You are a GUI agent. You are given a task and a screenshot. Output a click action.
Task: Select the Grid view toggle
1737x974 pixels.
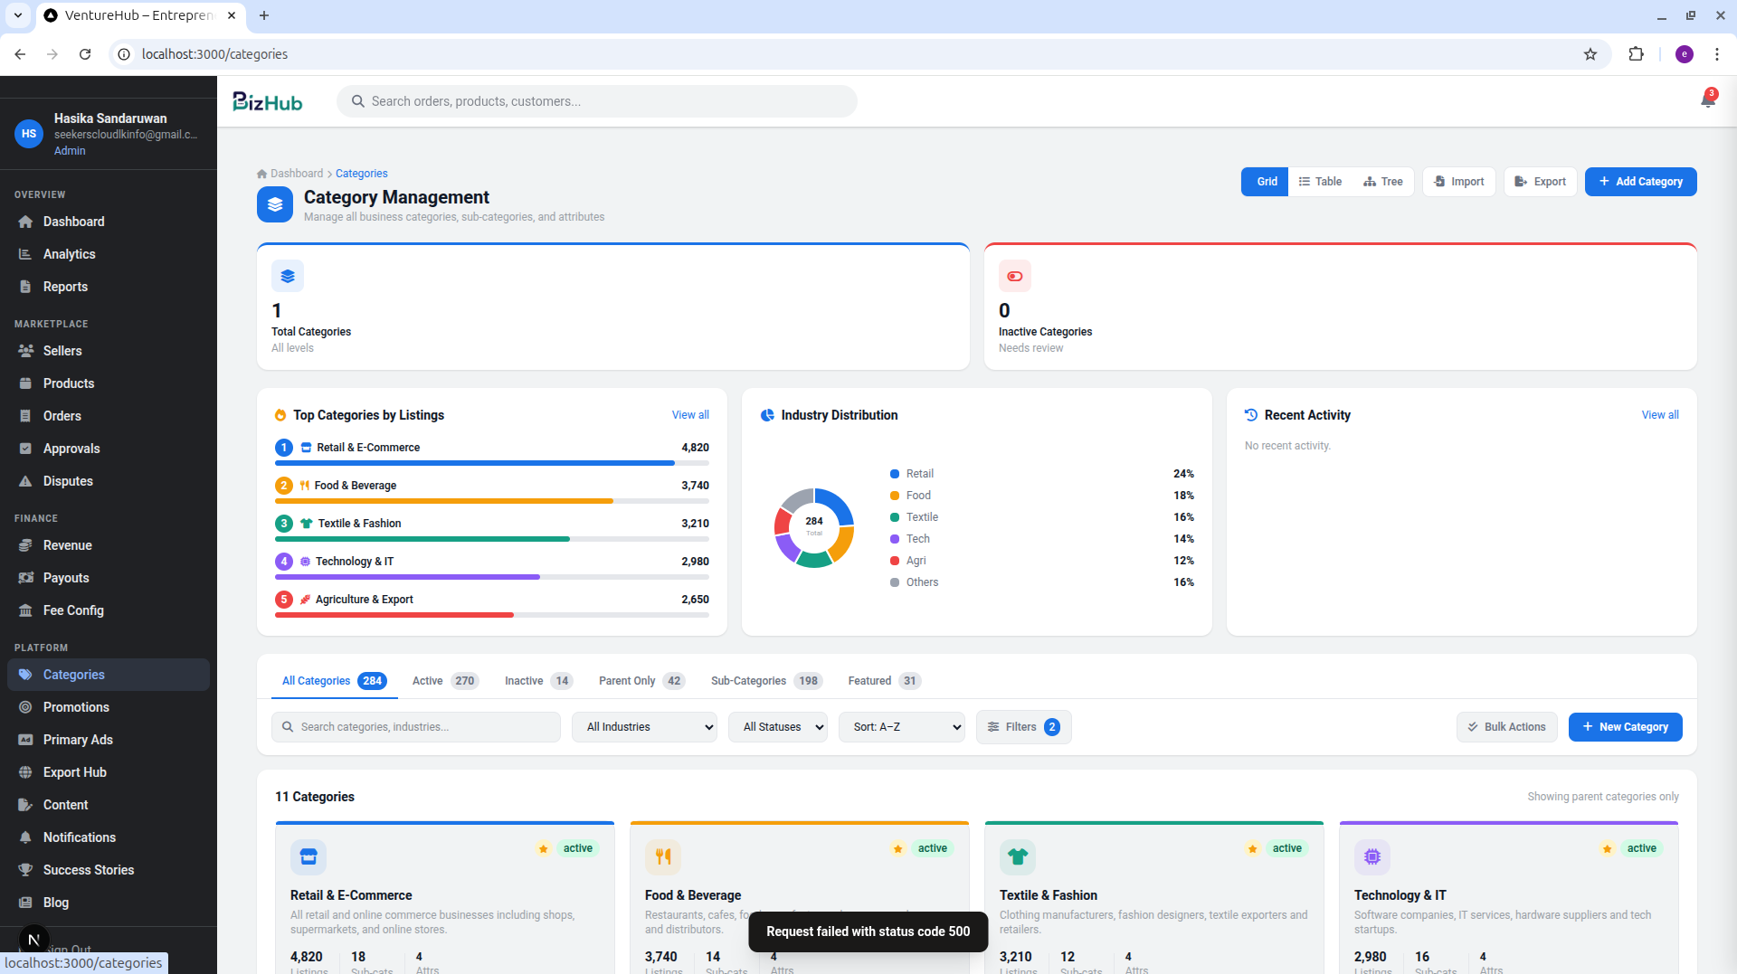pos(1265,182)
